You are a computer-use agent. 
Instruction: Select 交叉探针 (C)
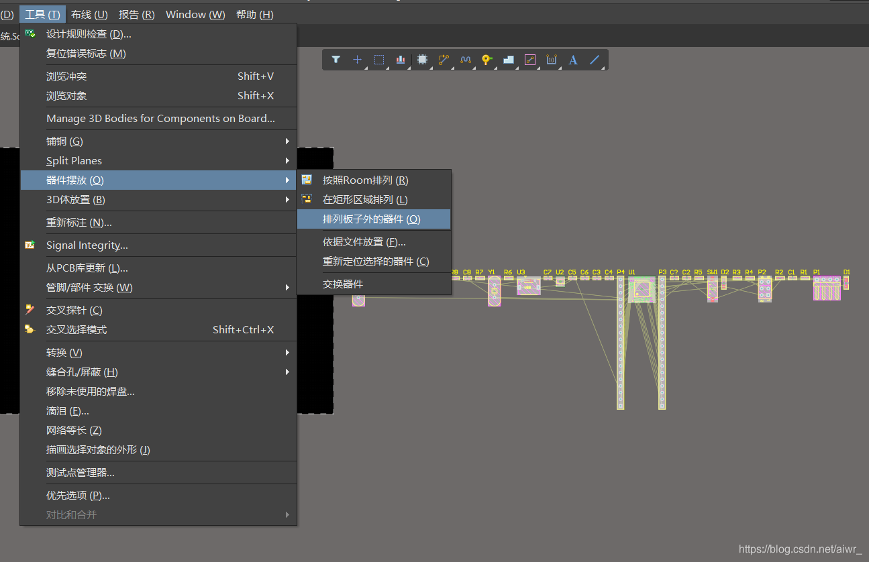(158, 310)
